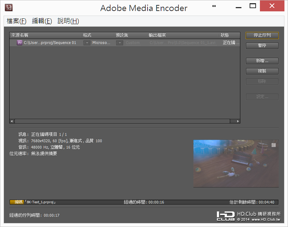Click the 暫停 button
The height and width of the screenshot is (227, 288).
[x=262, y=45]
